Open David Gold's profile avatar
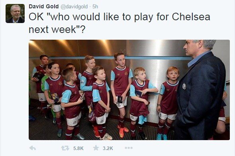 [x=15, y=13]
